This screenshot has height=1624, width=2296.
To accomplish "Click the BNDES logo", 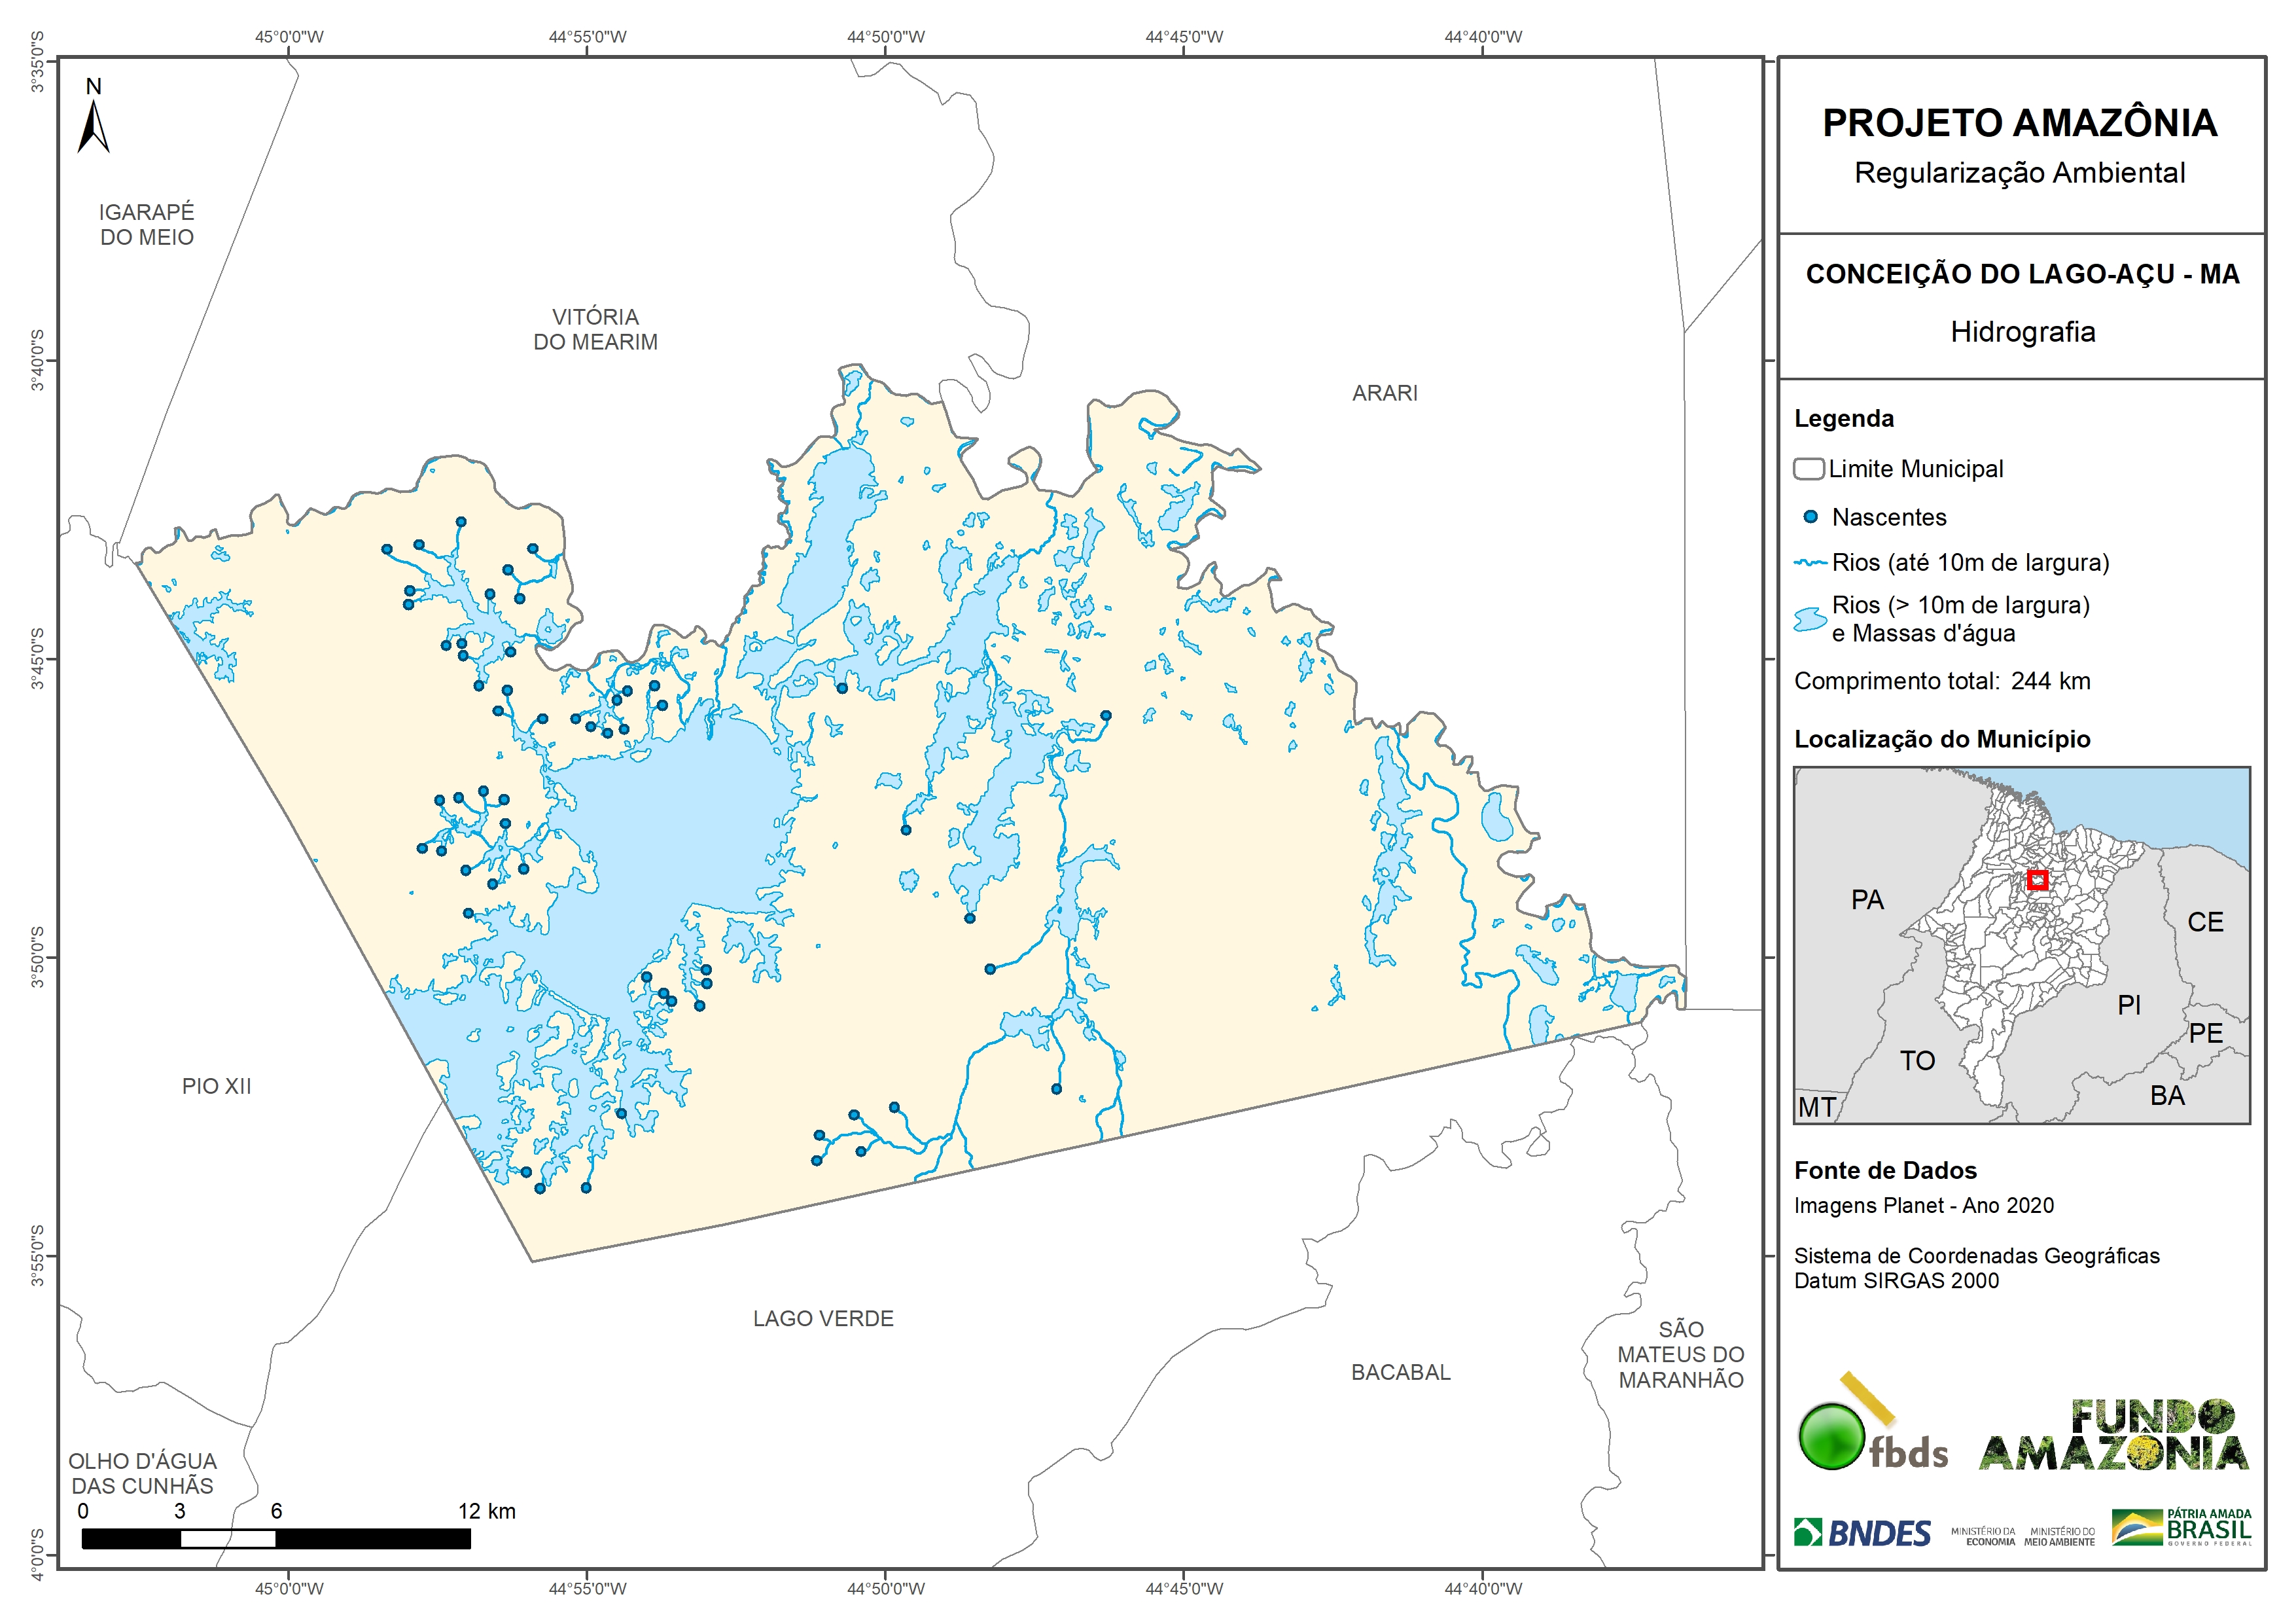I will click(1862, 1532).
